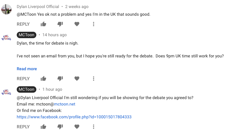Dislike MCToon's 14 hours ago comment

pos(60,79)
